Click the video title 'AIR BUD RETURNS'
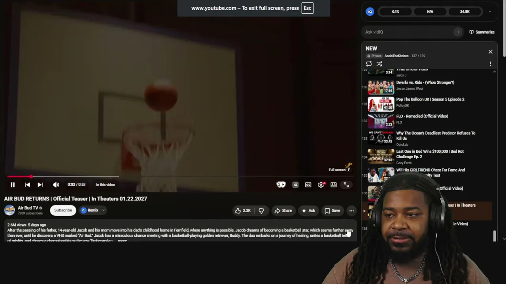The image size is (506, 284). point(76,199)
